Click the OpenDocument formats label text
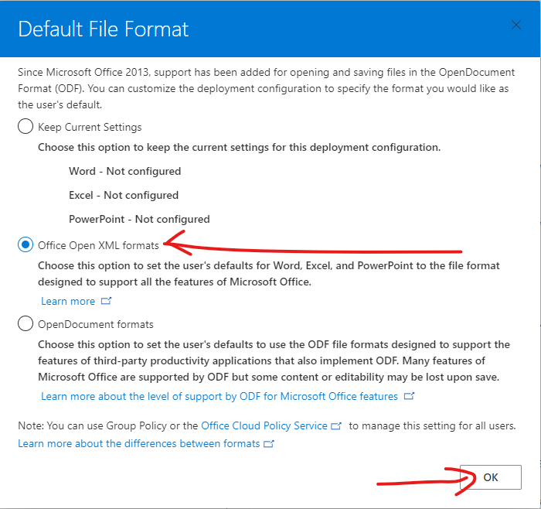Viewport: 541px width, 509px height. pyautogui.click(x=96, y=324)
